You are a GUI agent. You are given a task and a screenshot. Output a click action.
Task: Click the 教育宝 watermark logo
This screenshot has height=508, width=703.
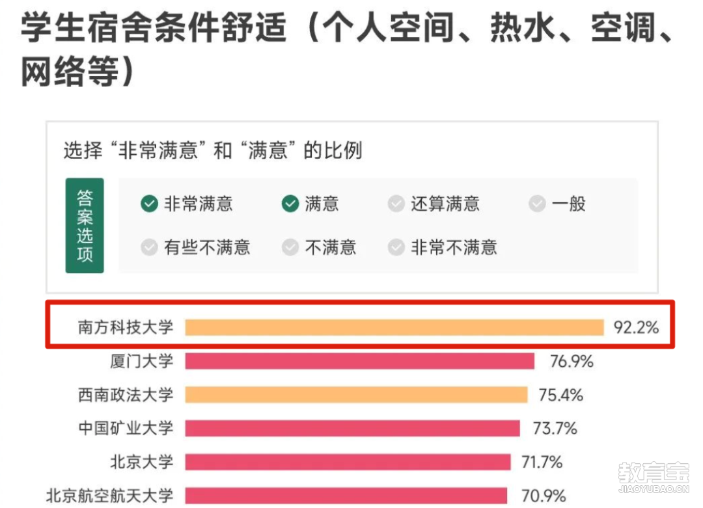point(654,477)
